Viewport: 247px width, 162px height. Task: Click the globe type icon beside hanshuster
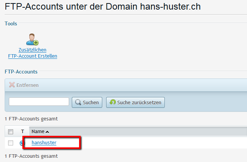click(22, 143)
